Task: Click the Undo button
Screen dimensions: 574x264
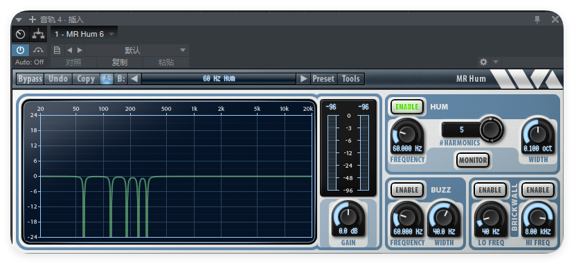Action: 58,79
